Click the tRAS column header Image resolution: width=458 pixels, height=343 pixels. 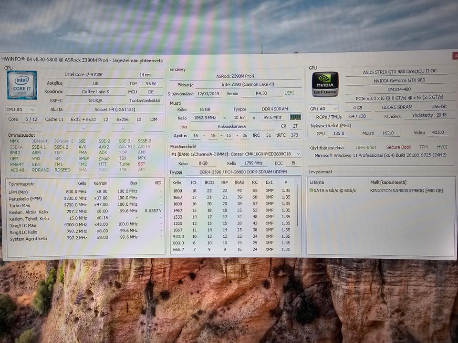(239, 182)
